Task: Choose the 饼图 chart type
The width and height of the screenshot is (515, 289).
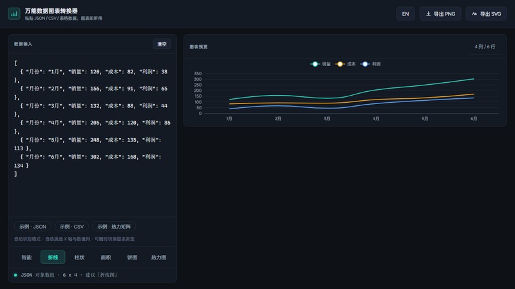Action: click(132, 258)
